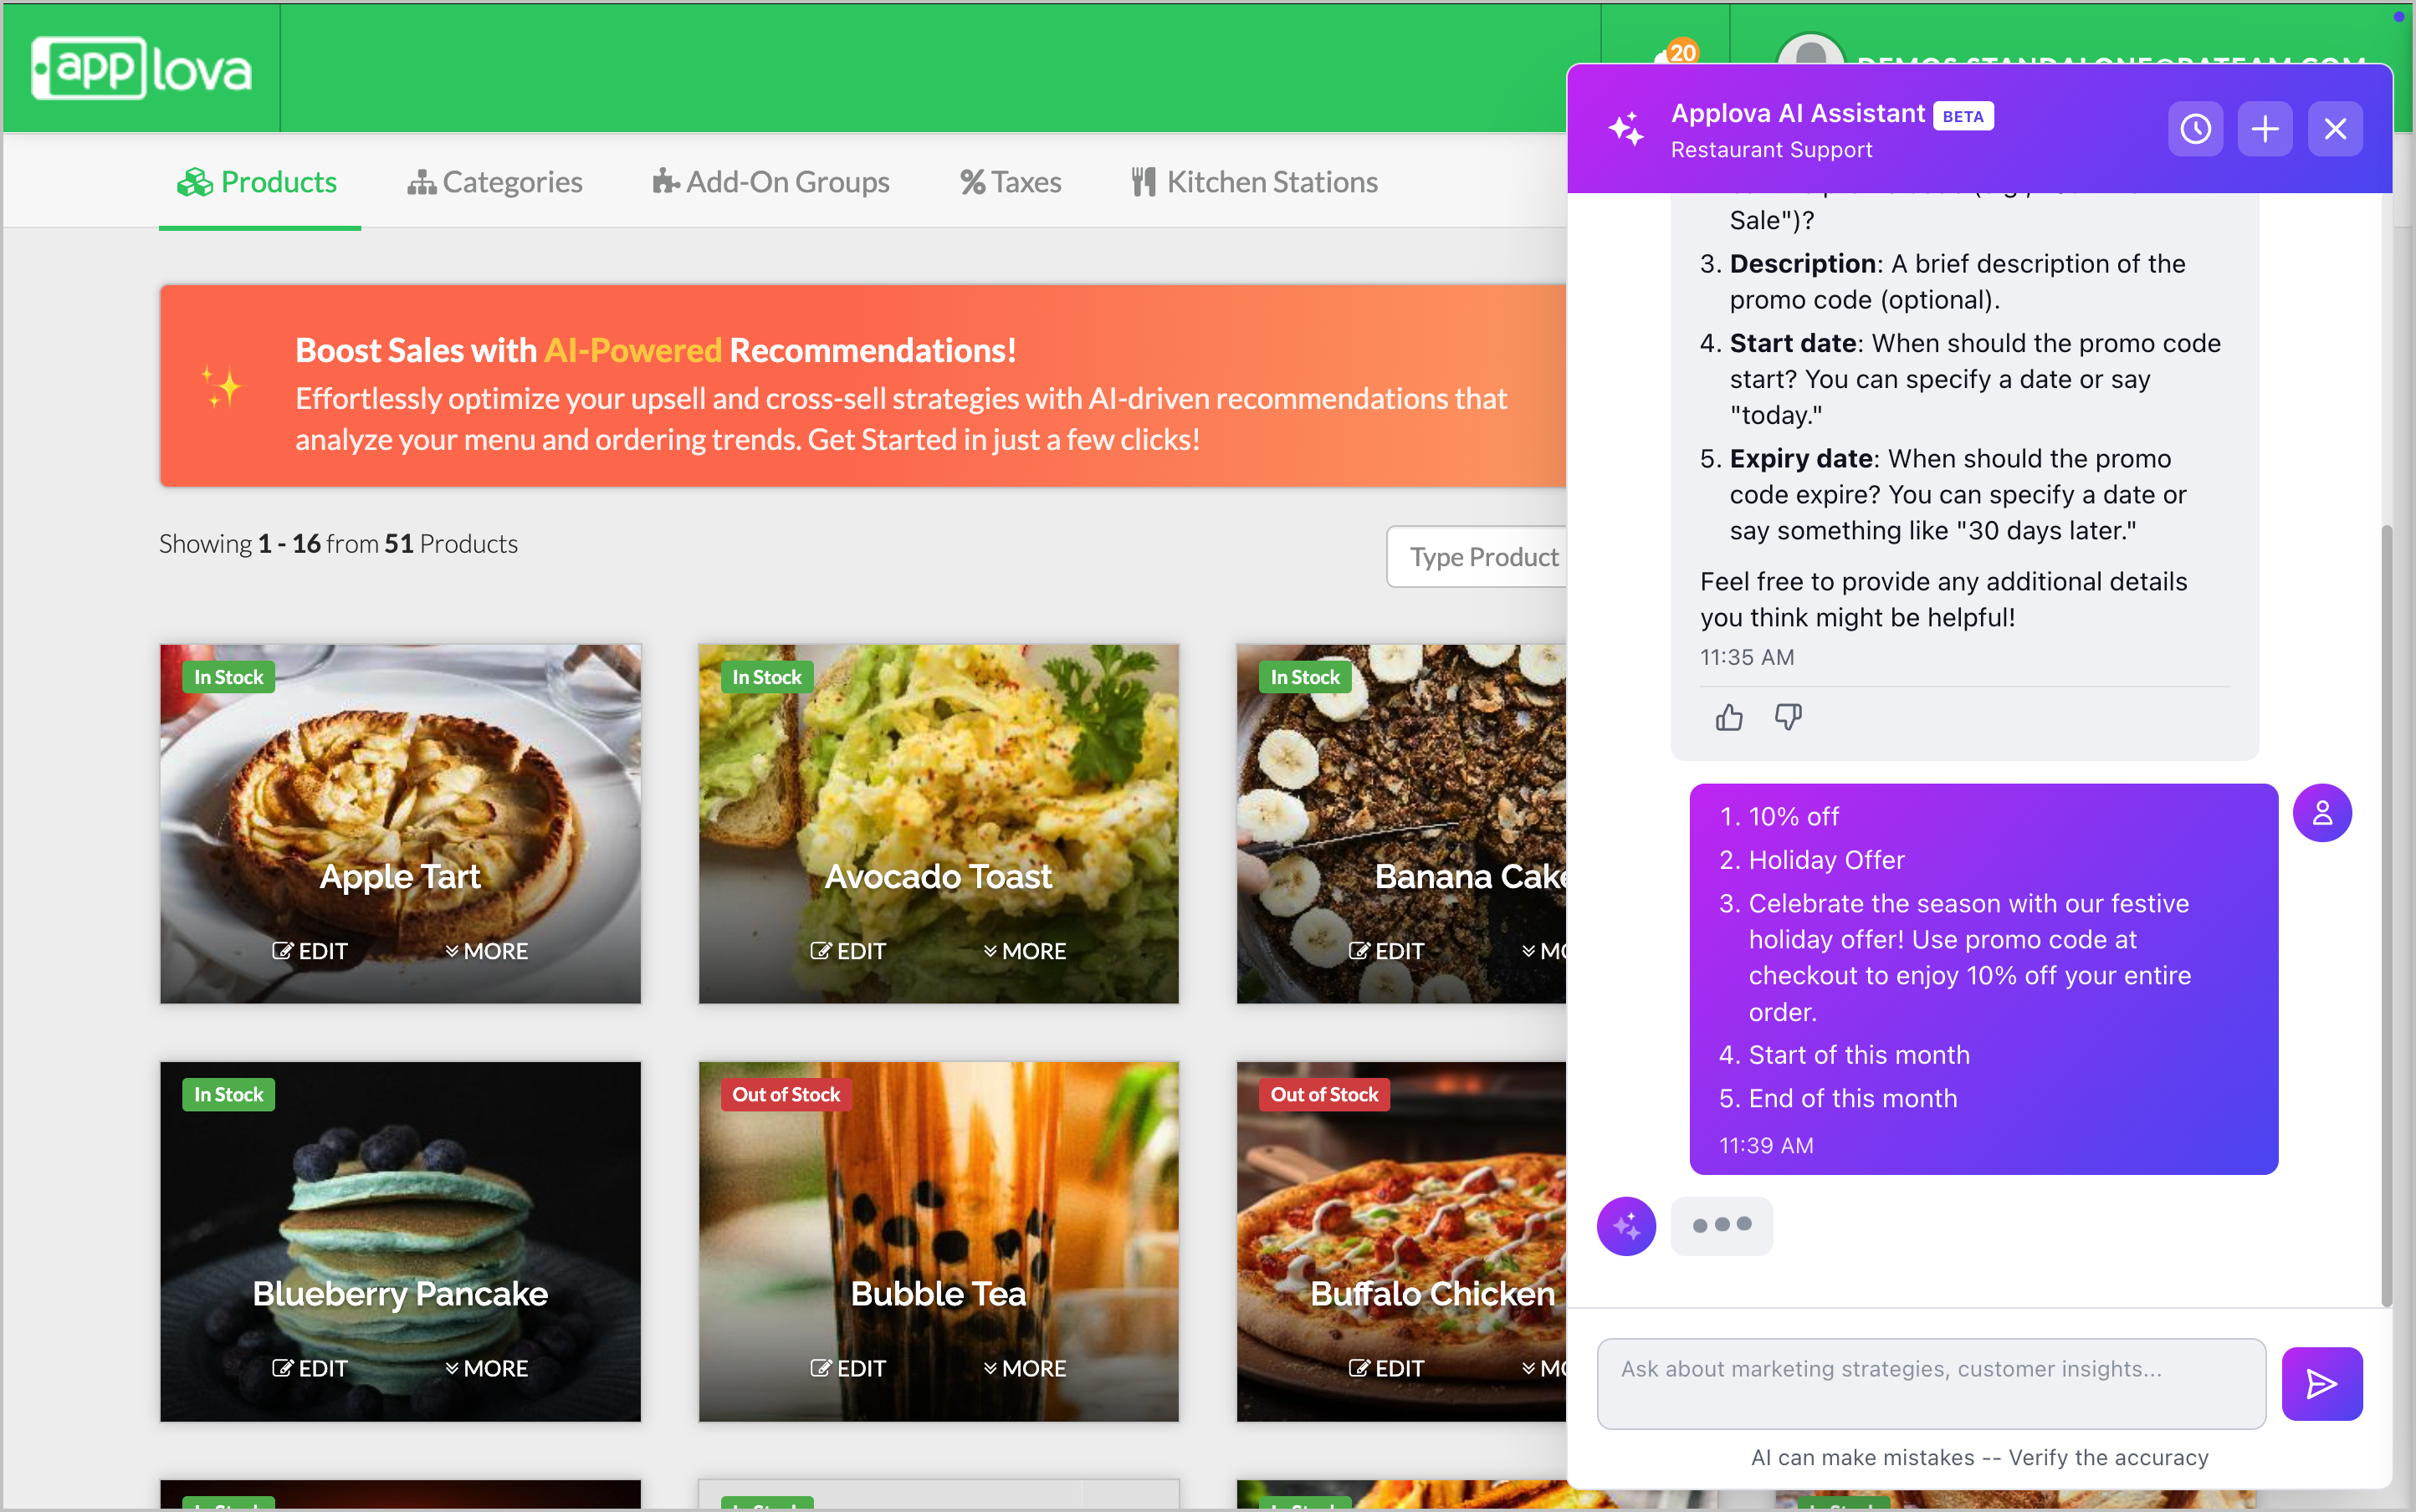This screenshot has height=1512, width=2416.
Task: Open the Kitchen Stations tab
Action: coord(1255,182)
